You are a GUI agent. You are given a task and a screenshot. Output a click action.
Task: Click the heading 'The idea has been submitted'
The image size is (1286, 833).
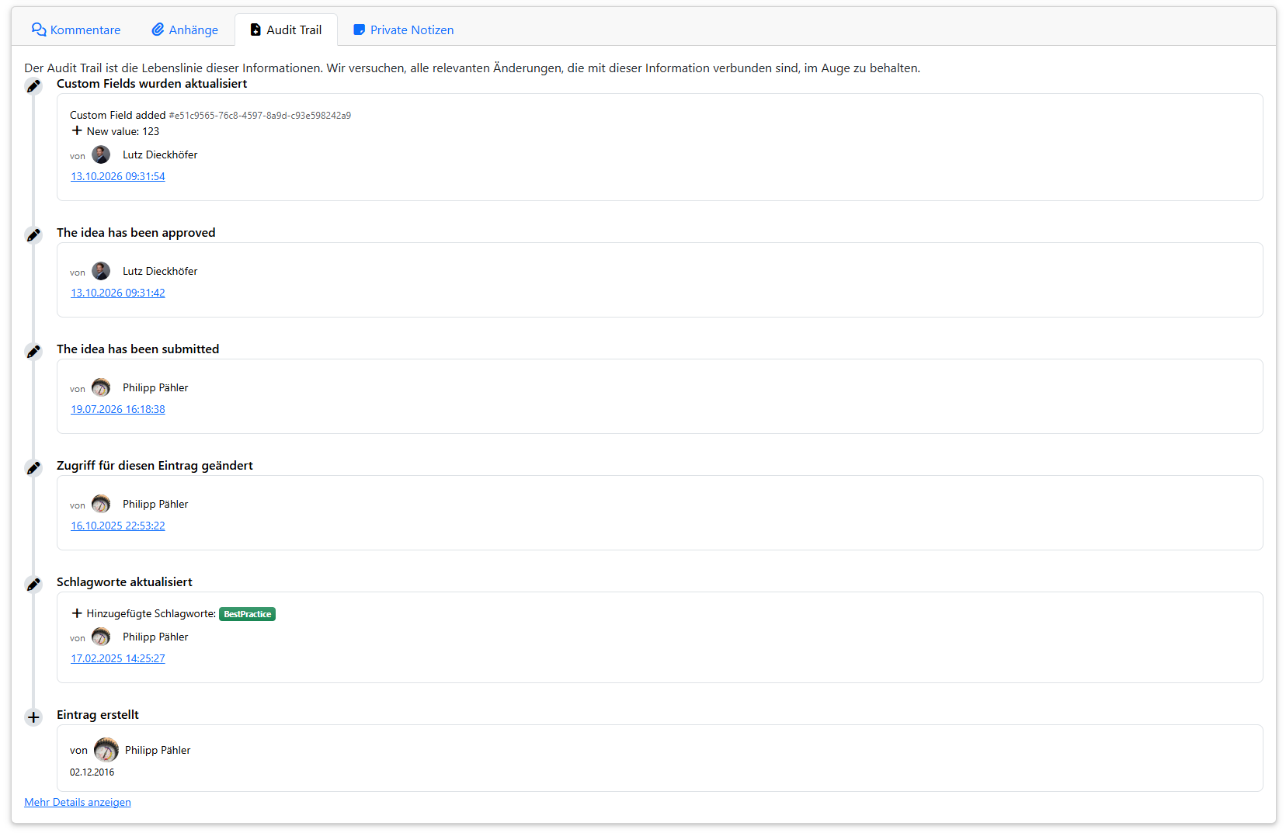pyautogui.click(x=138, y=349)
